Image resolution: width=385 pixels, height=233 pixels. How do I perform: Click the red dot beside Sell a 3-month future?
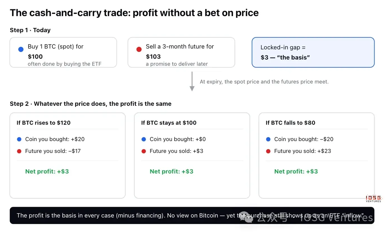click(x=139, y=49)
